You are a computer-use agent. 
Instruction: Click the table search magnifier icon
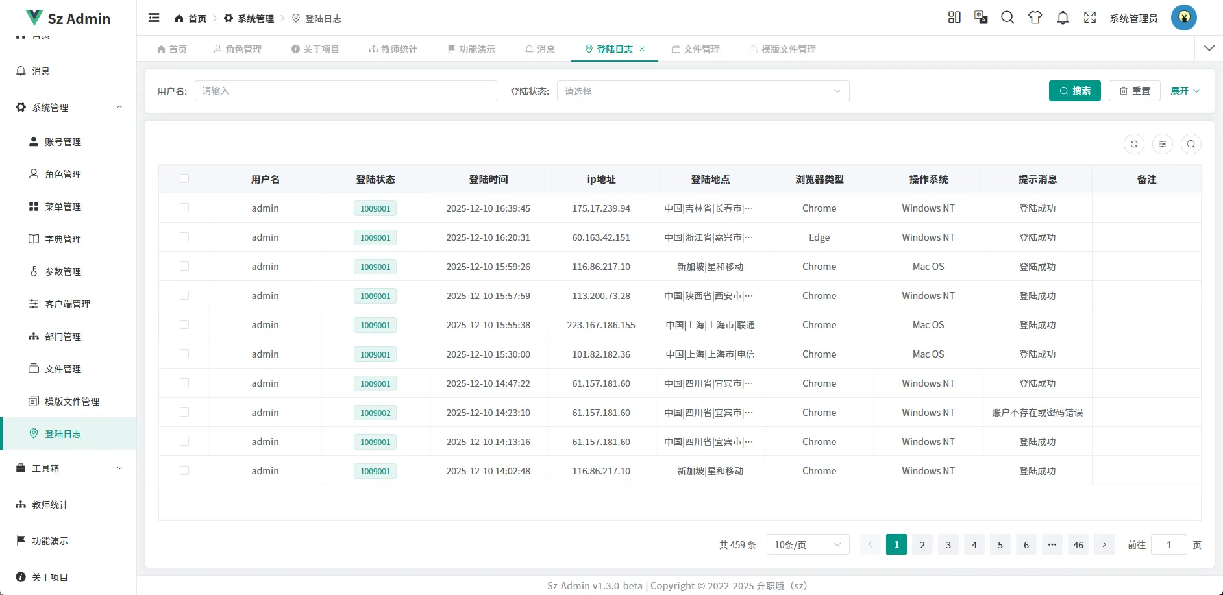pos(1191,144)
